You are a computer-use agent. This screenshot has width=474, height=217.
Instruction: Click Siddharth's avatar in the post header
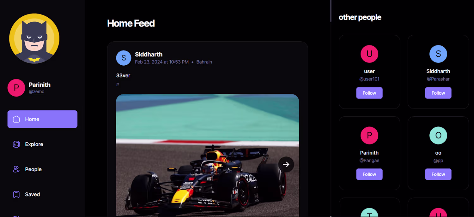pos(124,58)
